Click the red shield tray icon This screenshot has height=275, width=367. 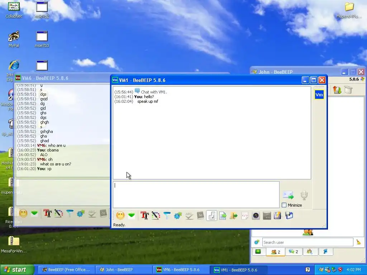click(x=340, y=270)
